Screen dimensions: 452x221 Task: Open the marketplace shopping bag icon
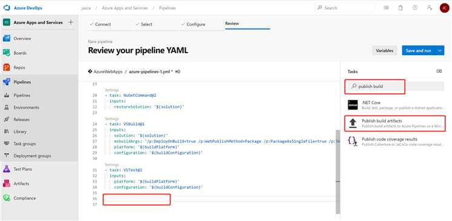click(x=400, y=8)
